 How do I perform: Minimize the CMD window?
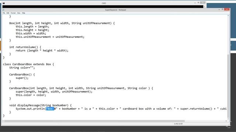[195, 3]
